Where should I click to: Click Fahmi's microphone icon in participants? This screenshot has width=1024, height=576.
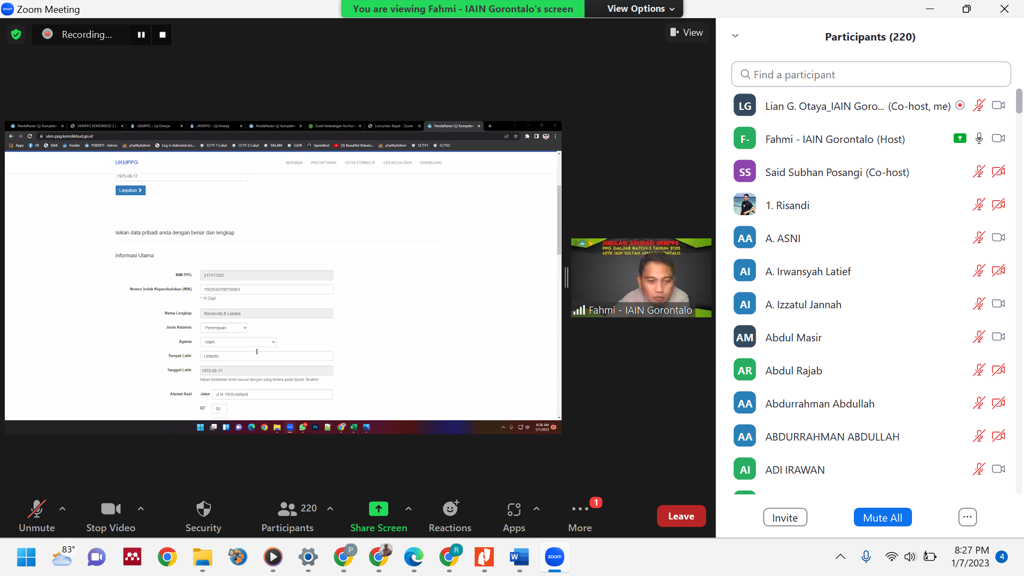pyautogui.click(x=979, y=139)
